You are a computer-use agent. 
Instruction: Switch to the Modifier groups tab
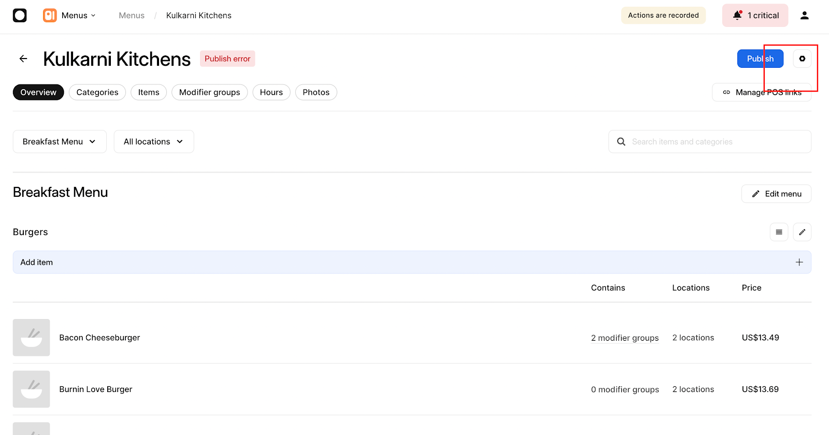pos(209,93)
